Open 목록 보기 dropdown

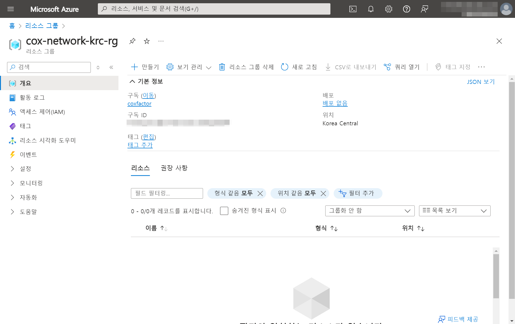click(455, 211)
